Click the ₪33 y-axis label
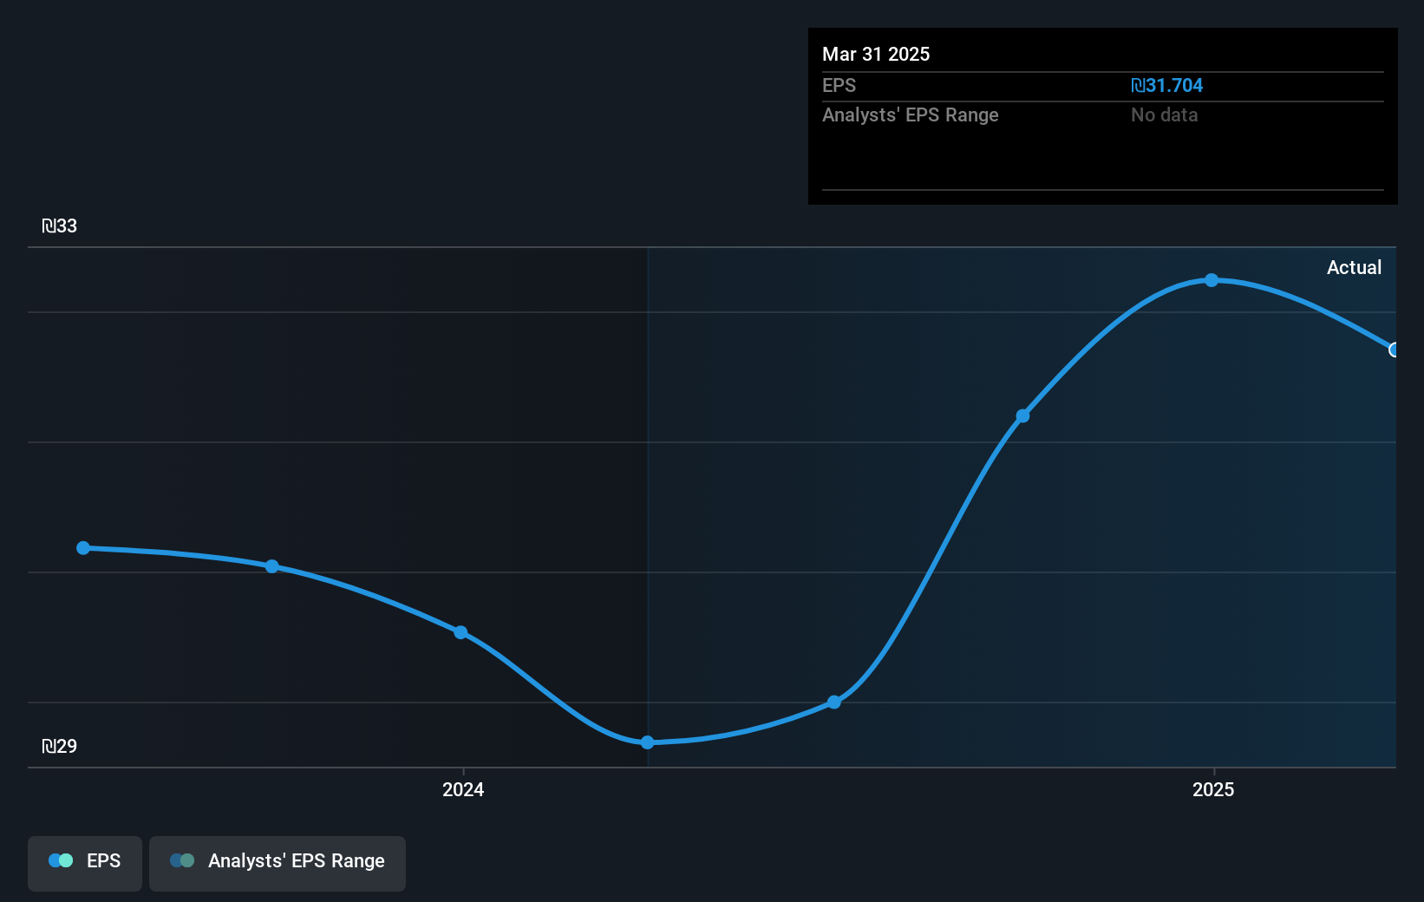Screen dimensions: 1424x902 [x=59, y=225]
